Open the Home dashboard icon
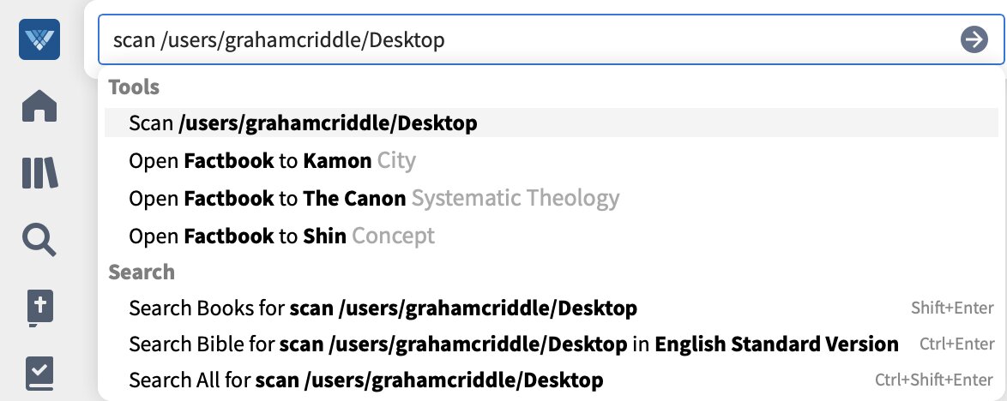The width and height of the screenshot is (1007, 401). [x=39, y=106]
